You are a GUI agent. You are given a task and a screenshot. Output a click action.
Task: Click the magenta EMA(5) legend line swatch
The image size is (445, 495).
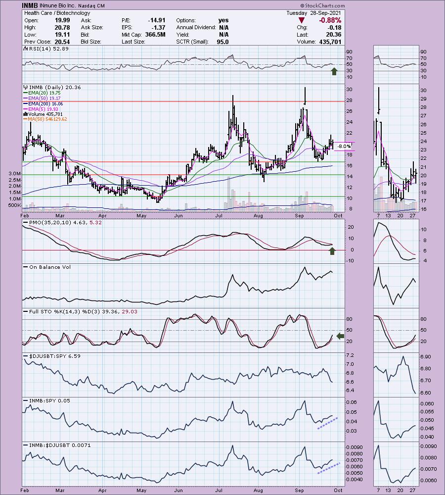tap(25, 109)
